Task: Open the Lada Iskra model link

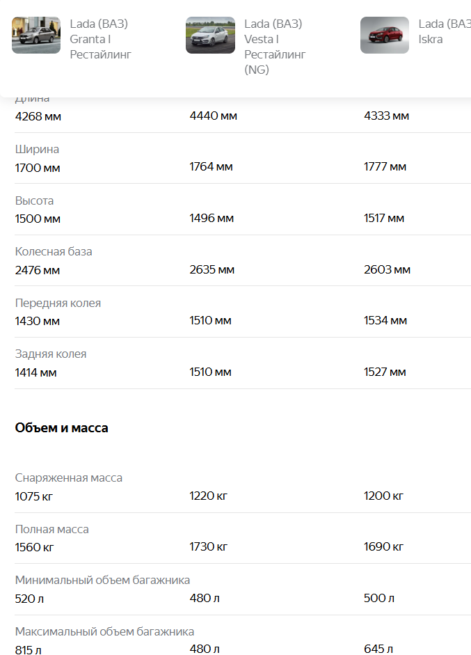Action: (444, 31)
